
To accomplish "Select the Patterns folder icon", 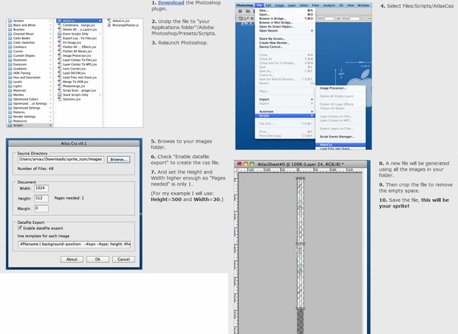I will pyautogui.click(x=10, y=112).
